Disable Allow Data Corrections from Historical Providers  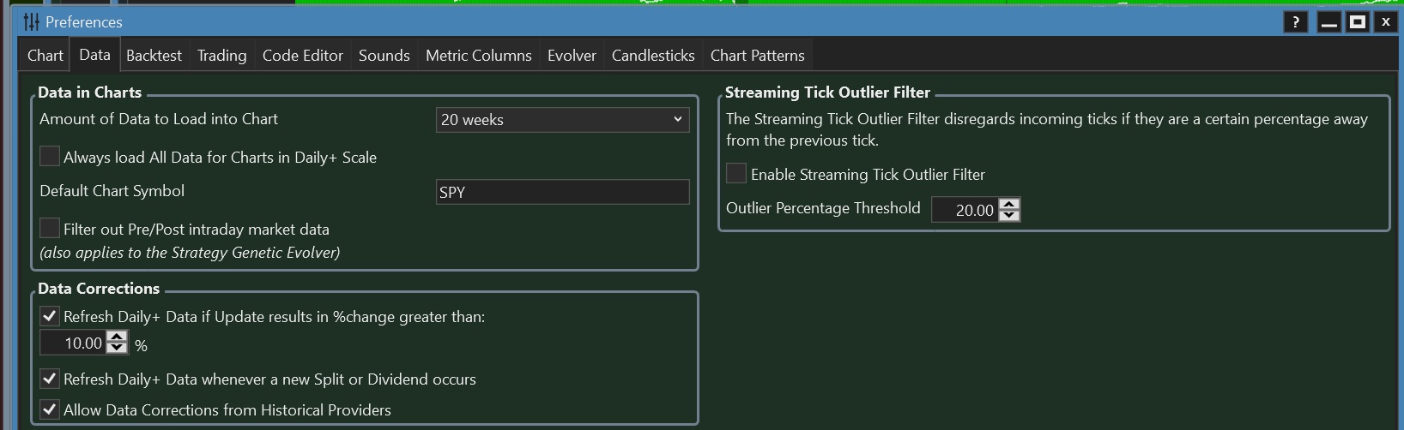point(50,409)
